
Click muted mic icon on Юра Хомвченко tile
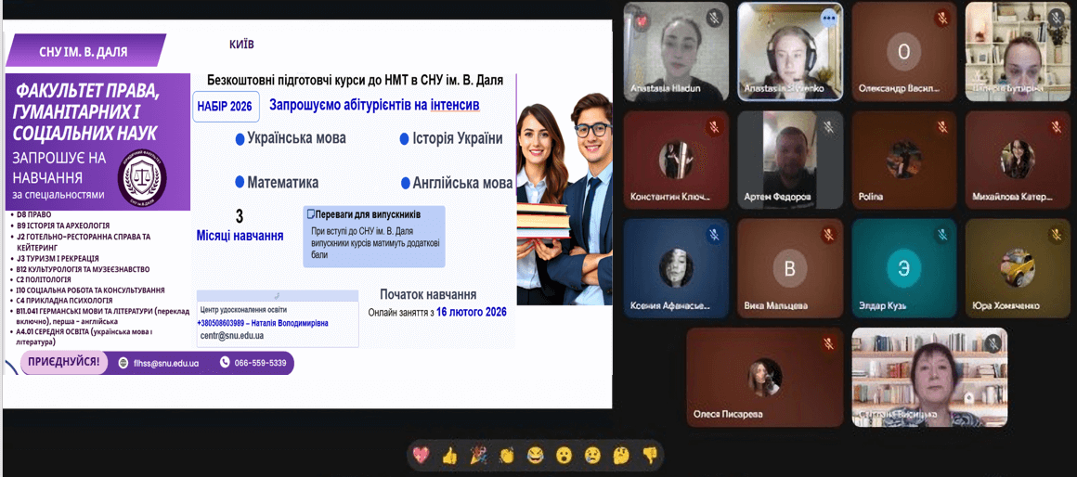(x=1057, y=236)
